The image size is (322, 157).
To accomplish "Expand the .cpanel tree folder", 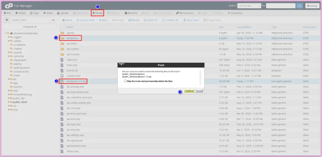I will [8, 52].
